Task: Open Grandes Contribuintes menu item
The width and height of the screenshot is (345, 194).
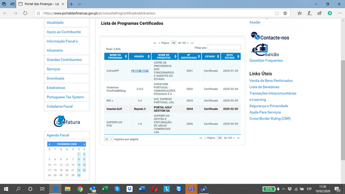Action: point(64,60)
